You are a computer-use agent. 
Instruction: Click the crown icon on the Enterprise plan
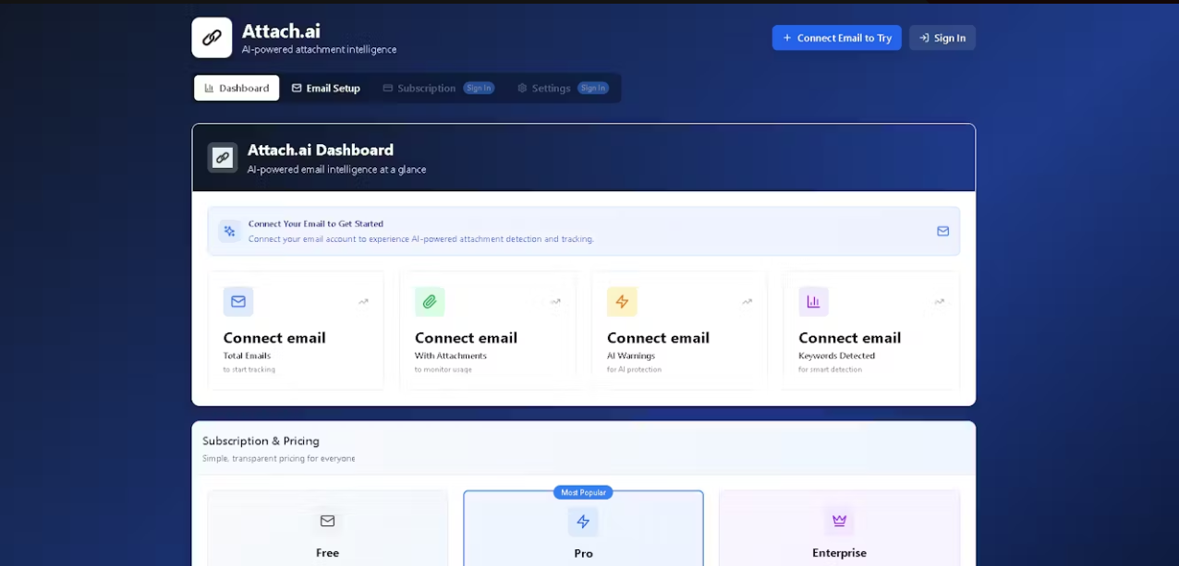(x=839, y=521)
